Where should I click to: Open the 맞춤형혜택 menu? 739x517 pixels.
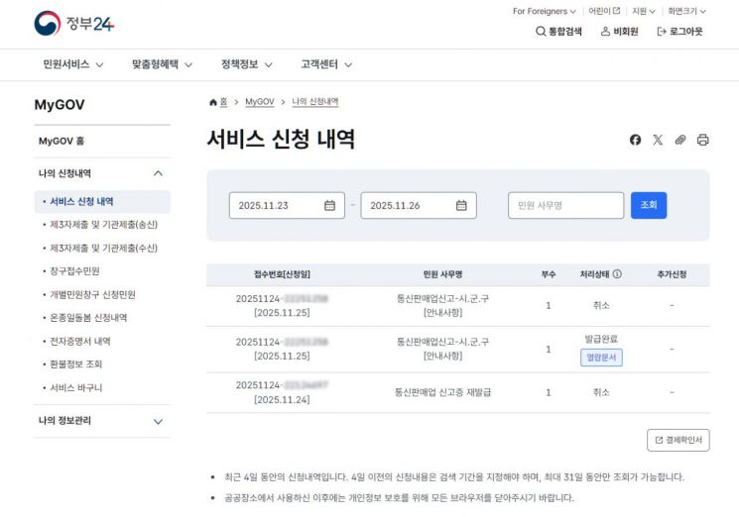[162, 64]
